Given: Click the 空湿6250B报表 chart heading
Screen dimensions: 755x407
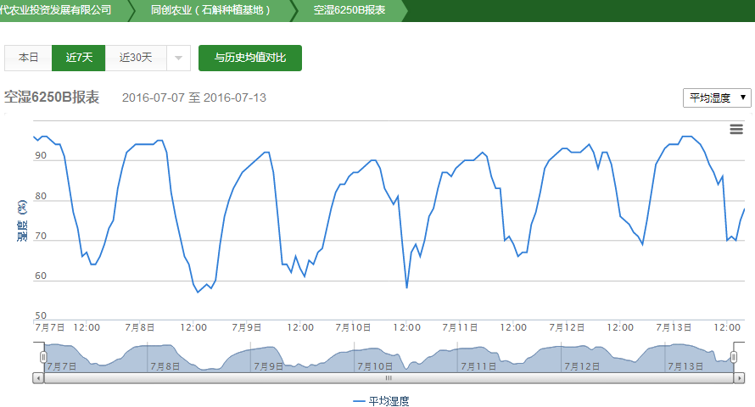Looking at the screenshot, I should (x=52, y=98).
